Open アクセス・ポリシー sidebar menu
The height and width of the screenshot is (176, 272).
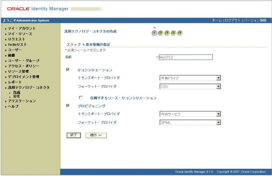coord(23,66)
